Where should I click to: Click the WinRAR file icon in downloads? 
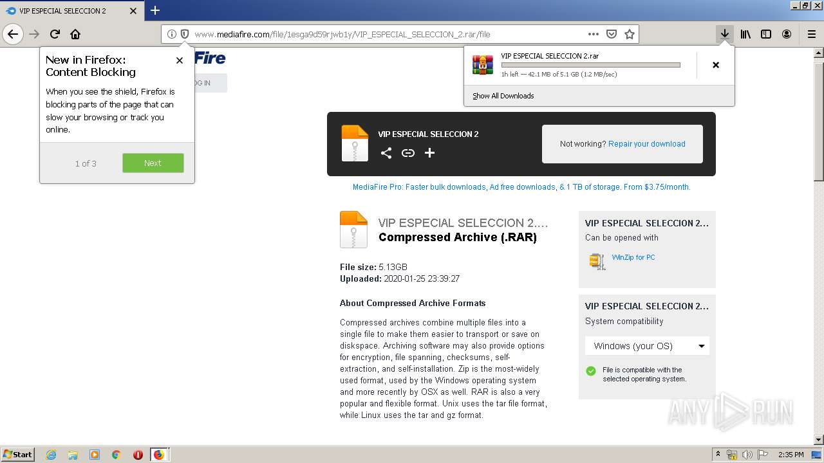click(483, 65)
